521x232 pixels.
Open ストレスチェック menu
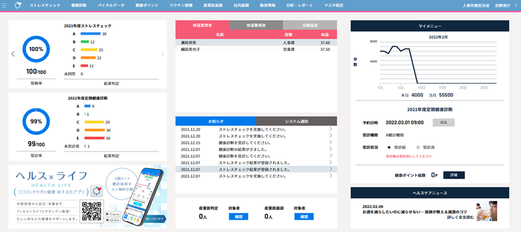tap(45, 6)
